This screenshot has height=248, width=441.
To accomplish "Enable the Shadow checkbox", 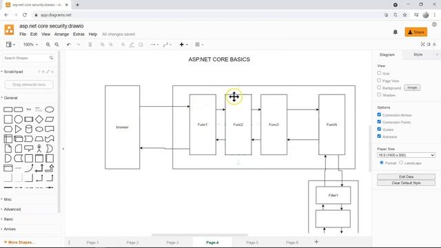I will 379,95.
